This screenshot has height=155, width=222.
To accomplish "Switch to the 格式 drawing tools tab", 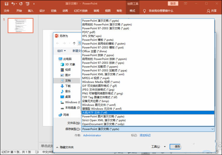I will (132, 11).
